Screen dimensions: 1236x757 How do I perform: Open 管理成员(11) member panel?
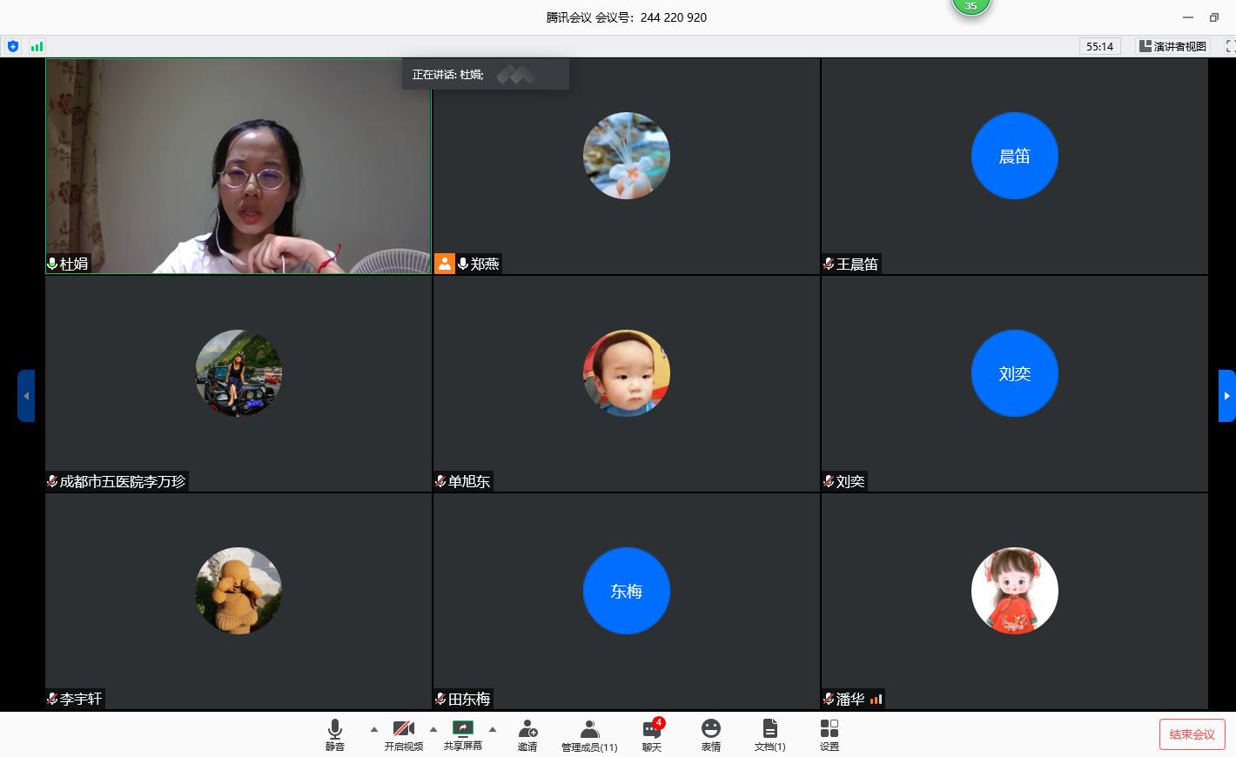(589, 735)
